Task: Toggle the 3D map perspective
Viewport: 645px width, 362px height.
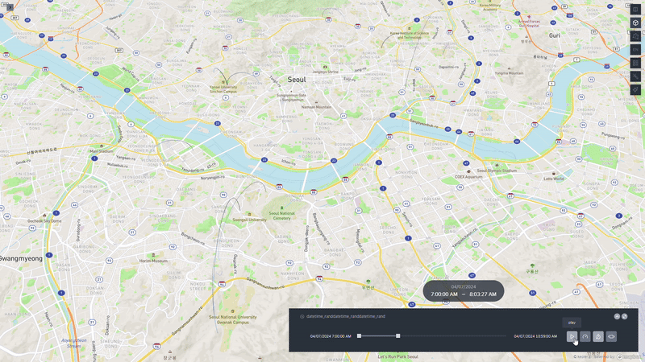Action: click(x=635, y=23)
